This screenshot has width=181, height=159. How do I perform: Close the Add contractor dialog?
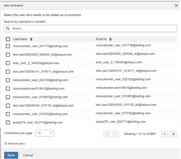(176, 6)
